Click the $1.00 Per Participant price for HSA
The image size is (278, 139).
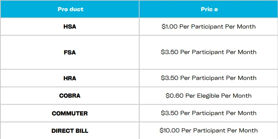click(x=209, y=27)
